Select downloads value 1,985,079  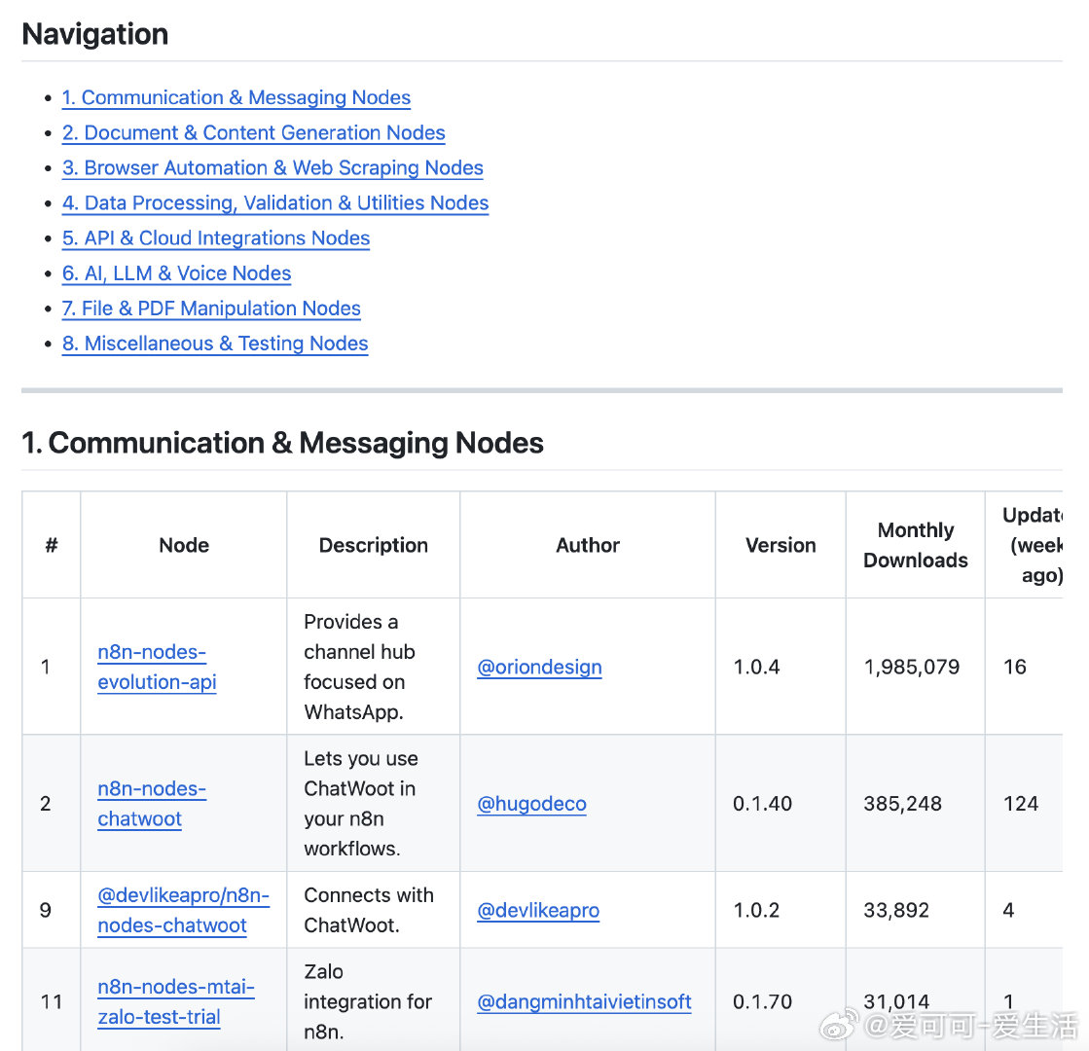click(x=911, y=667)
